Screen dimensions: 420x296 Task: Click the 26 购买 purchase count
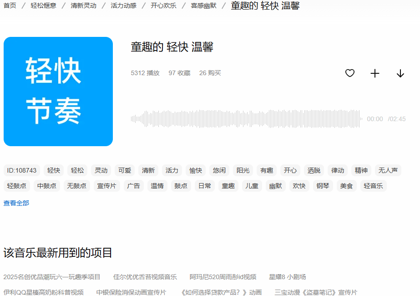(x=210, y=73)
